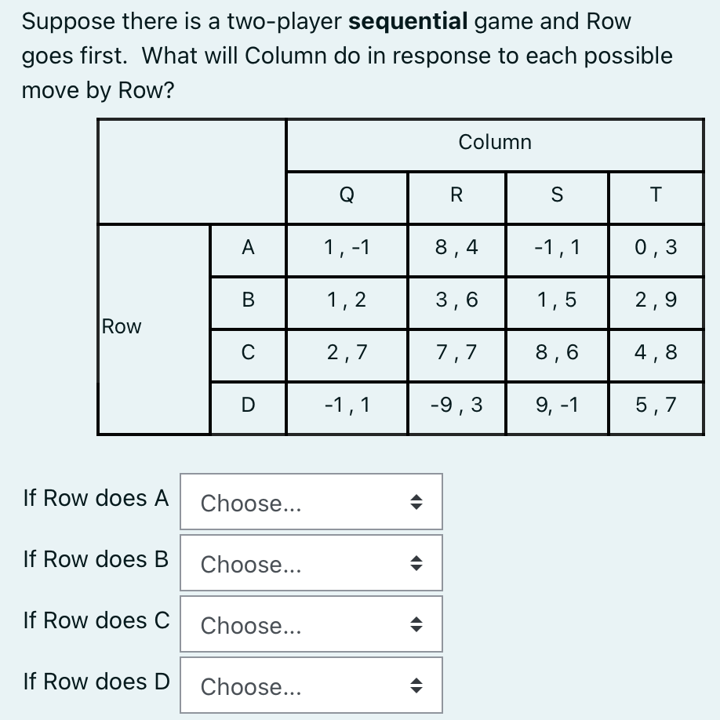Open the 'If Row does B' dropdown
Viewport: 720px width, 720px height.
click(311, 563)
